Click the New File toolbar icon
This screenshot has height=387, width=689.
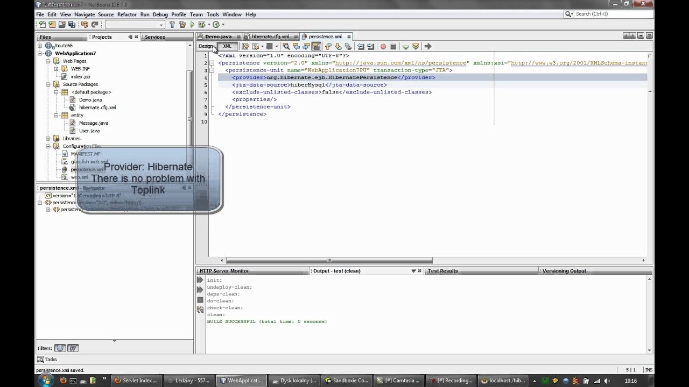click(43, 24)
